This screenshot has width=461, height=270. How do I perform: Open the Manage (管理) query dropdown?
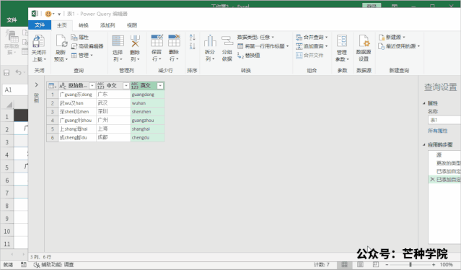point(82,55)
